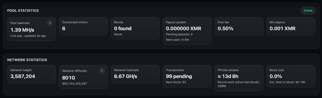The height and width of the screenshot is (98, 322).
Task: Click the Pool fee 0.50% card
Action: (x=239, y=26)
